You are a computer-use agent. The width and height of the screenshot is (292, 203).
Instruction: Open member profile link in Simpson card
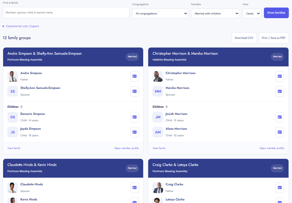[x=126, y=148]
